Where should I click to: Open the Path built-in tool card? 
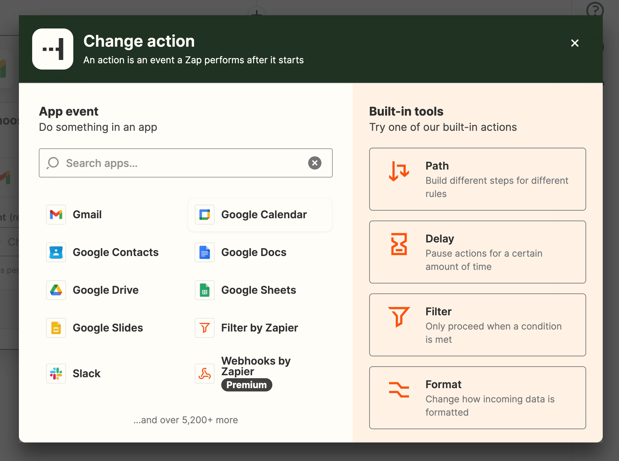[478, 179]
